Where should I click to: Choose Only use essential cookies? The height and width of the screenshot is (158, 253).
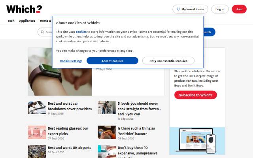pos(168,61)
